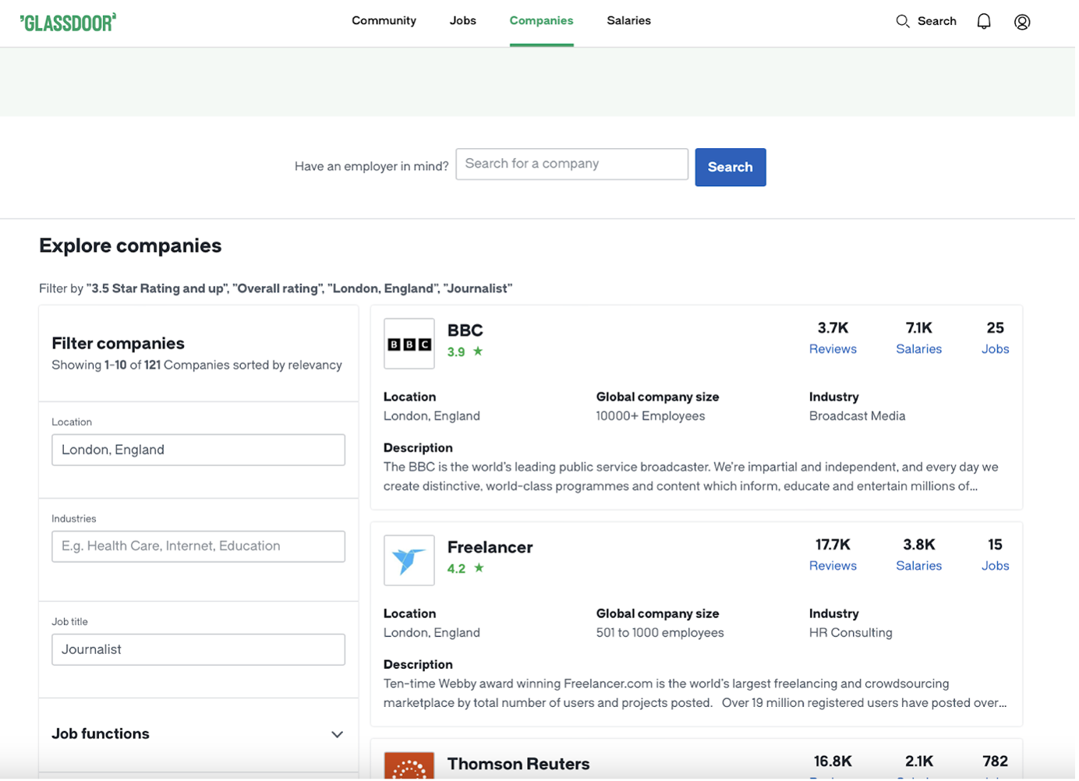The width and height of the screenshot is (1079, 781).
Task: Click the Freelancer 17.7K reviews count
Action: coord(835,546)
